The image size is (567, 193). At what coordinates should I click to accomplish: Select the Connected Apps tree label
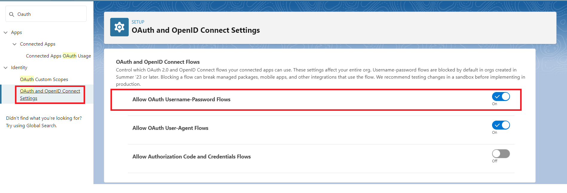tap(38, 44)
